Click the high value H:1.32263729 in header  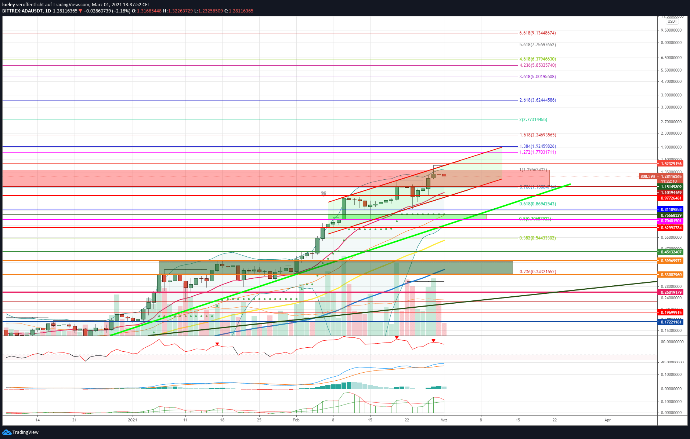(x=178, y=11)
